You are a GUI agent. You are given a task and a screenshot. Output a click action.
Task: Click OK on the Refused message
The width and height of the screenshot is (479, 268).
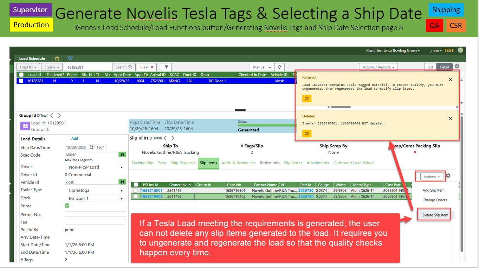coord(307,98)
